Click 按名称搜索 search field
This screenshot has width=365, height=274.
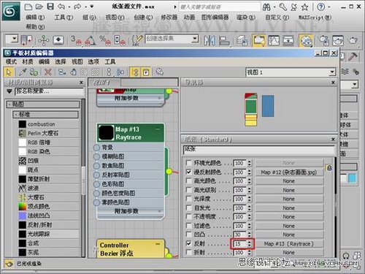pyautogui.click(x=49, y=91)
